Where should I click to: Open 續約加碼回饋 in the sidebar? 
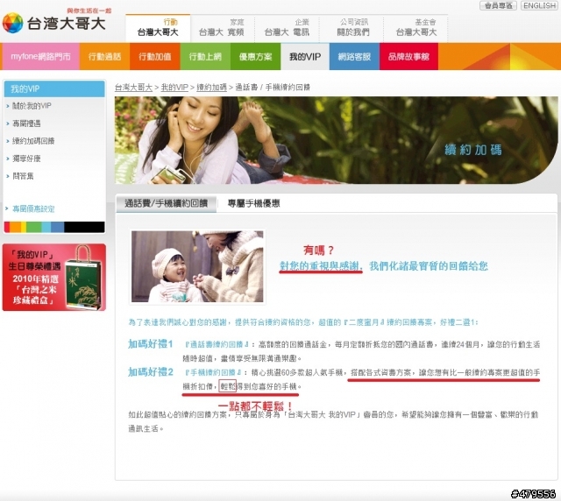[33, 141]
